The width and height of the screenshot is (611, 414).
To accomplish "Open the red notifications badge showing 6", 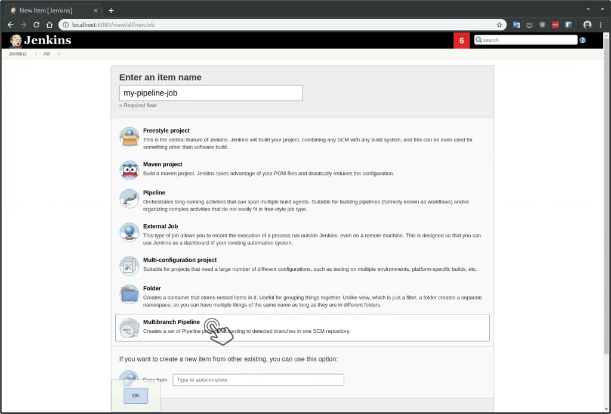I will coord(462,41).
